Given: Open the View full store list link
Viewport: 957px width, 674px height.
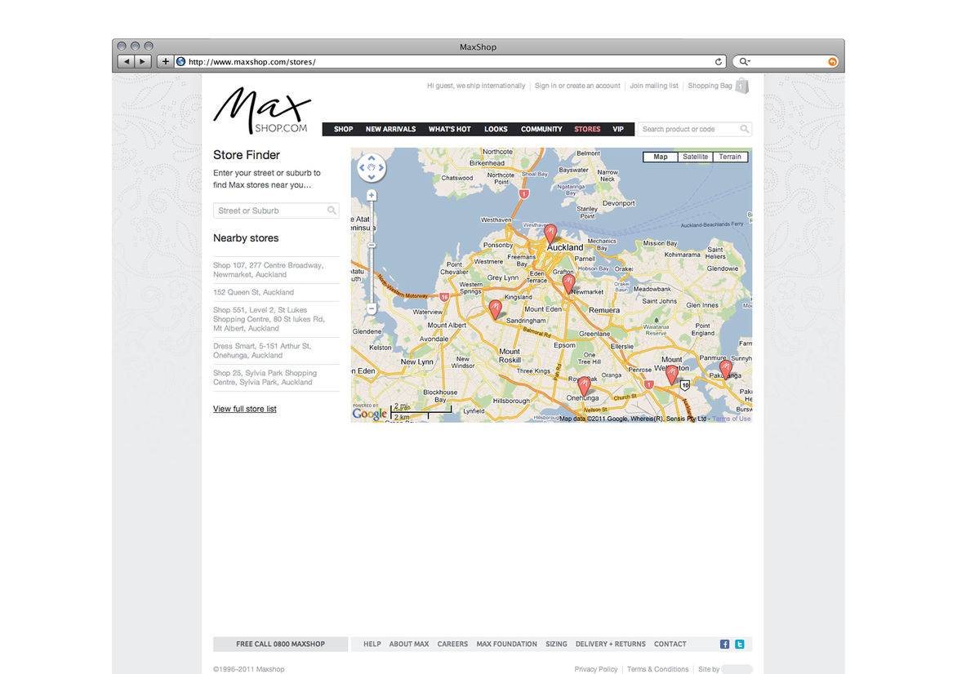Looking at the screenshot, I should tap(245, 409).
